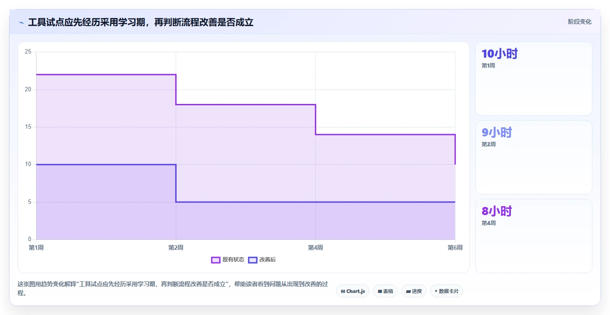Click the purple 原有状态 step line at 22
Screen dimensions: 610x315
(106, 75)
